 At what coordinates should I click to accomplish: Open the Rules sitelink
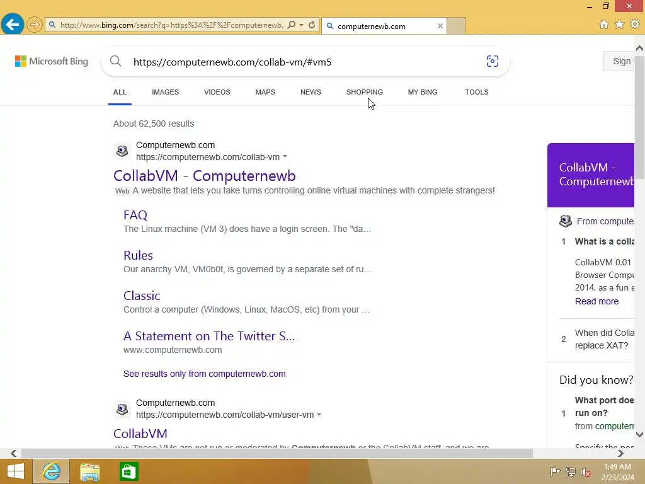point(138,255)
